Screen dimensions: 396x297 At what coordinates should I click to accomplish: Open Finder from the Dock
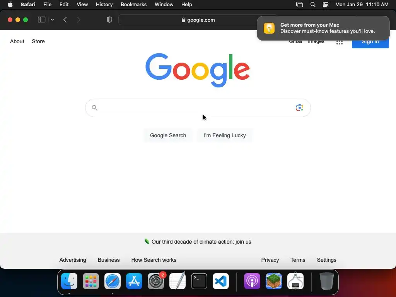(69, 281)
